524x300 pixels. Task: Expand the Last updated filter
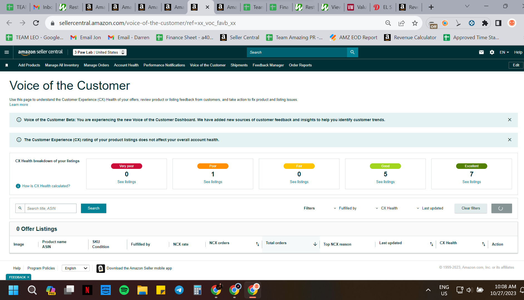pos(430,208)
